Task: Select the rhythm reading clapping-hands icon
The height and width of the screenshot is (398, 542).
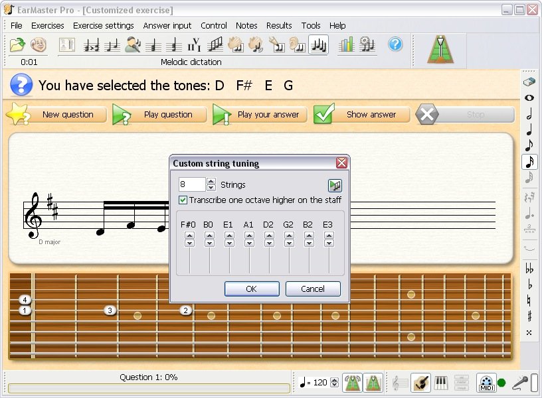Action: point(236,45)
